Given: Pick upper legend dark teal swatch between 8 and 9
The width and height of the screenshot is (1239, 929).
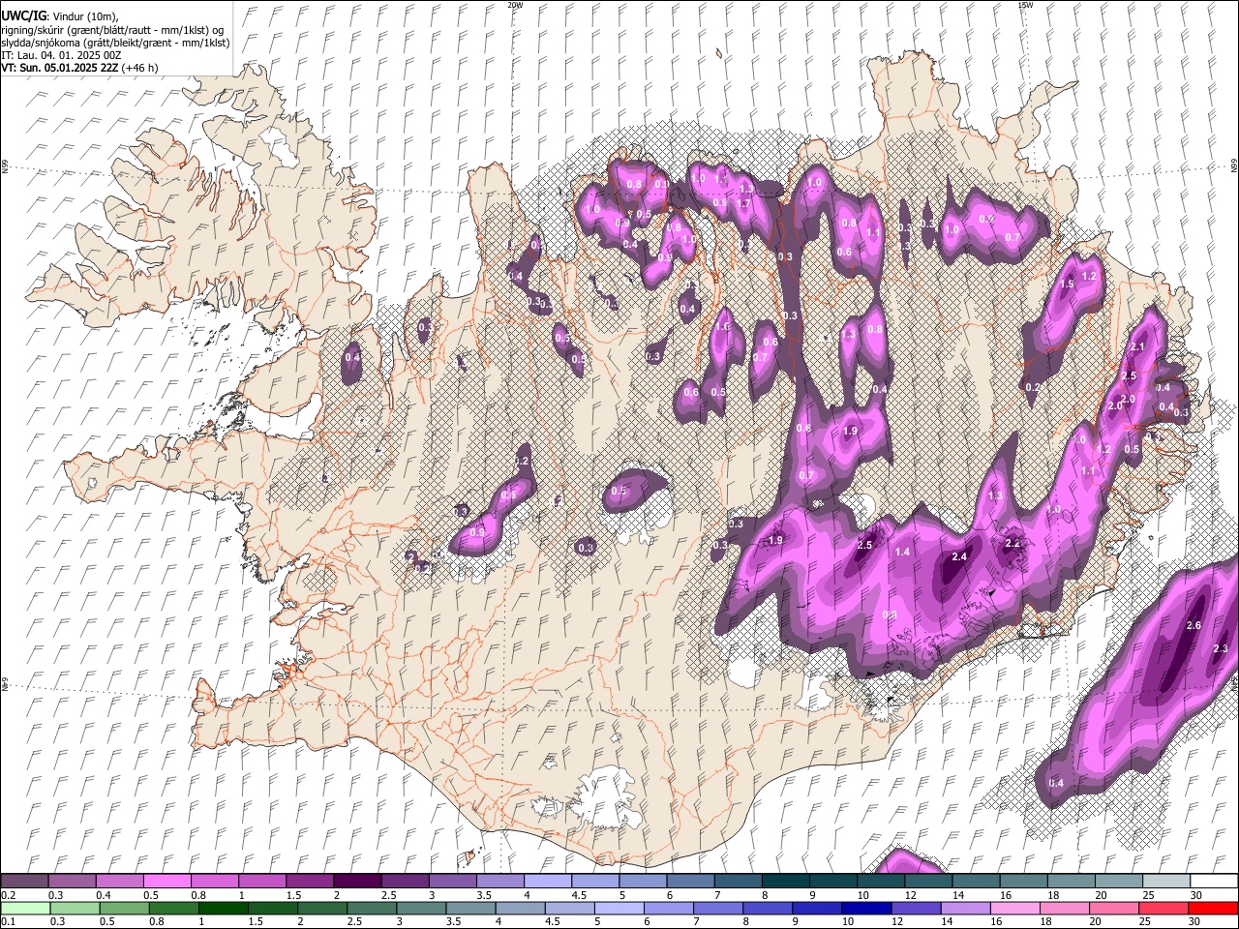Looking at the screenshot, I should point(786,882).
